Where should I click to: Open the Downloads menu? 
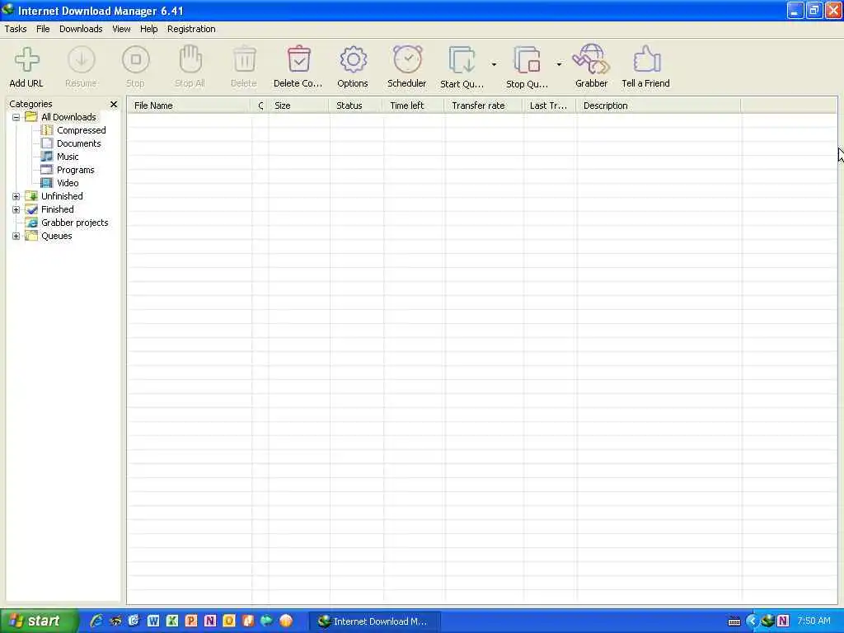[81, 29]
